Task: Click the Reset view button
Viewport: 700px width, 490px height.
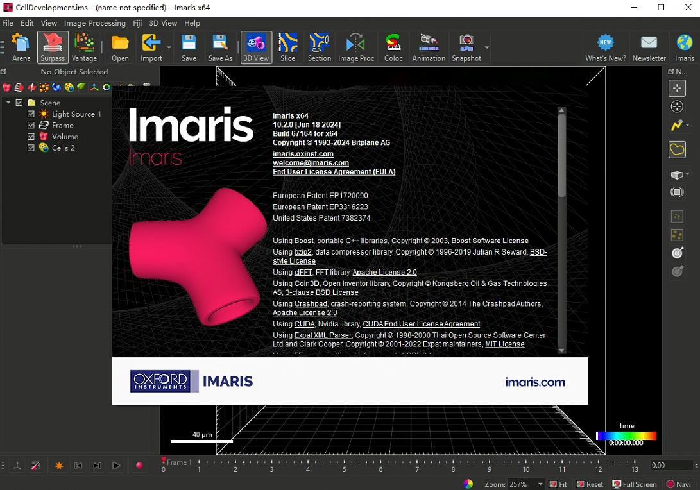Action: pyautogui.click(x=590, y=484)
